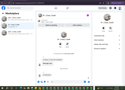Viewport: 125px width, 90px height.
Task: Click the message text field Aa
Action: (67, 82)
